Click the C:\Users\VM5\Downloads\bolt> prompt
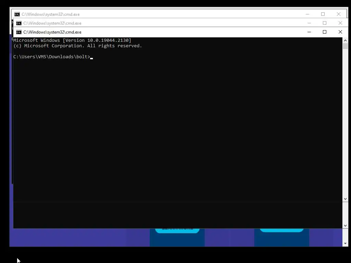 (x=52, y=57)
